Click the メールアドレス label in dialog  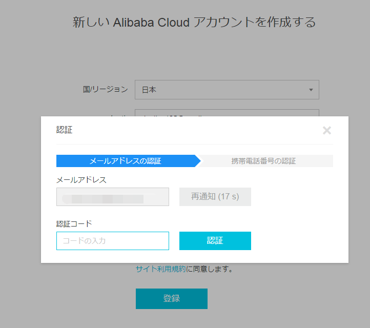pos(81,180)
